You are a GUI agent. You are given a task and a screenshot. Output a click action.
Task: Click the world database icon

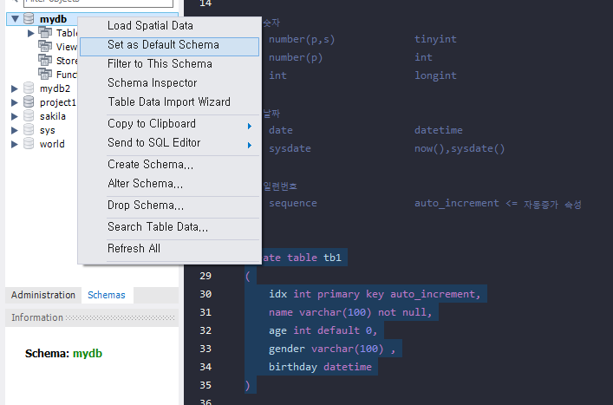coord(29,143)
